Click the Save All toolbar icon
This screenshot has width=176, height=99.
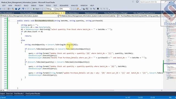(19, 9)
